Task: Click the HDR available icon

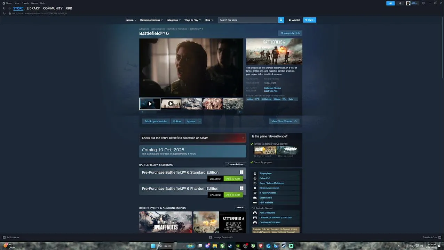Action: click(255, 202)
